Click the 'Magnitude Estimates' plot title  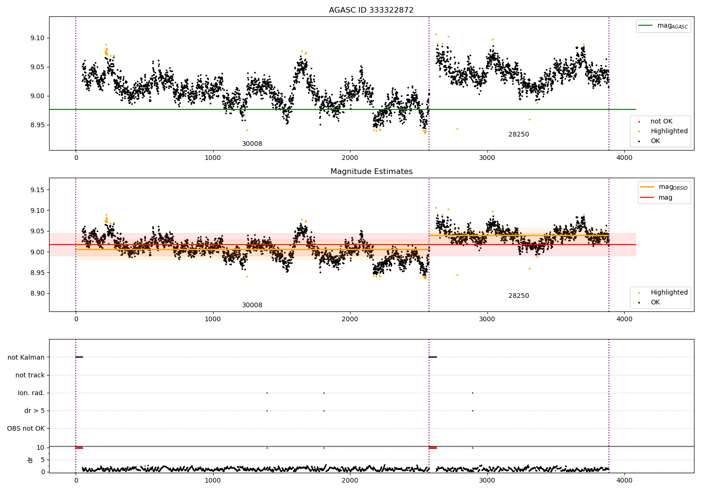(371, 172)
